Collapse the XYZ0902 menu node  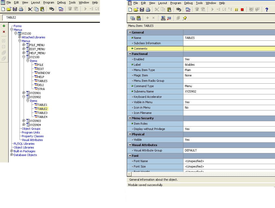coord(24,97)
